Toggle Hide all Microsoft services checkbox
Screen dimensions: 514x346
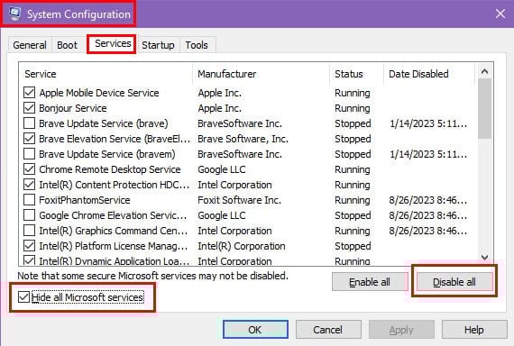23,297
